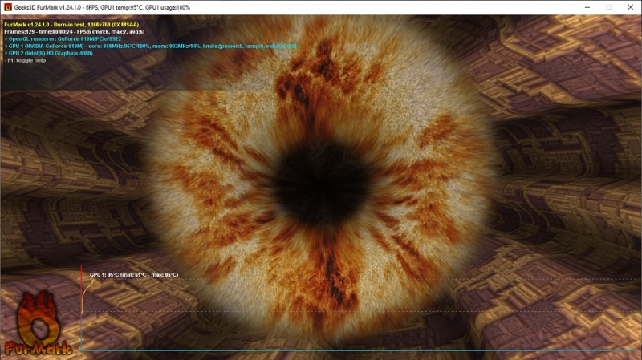Click the dark pupil of furry donut

322,184
